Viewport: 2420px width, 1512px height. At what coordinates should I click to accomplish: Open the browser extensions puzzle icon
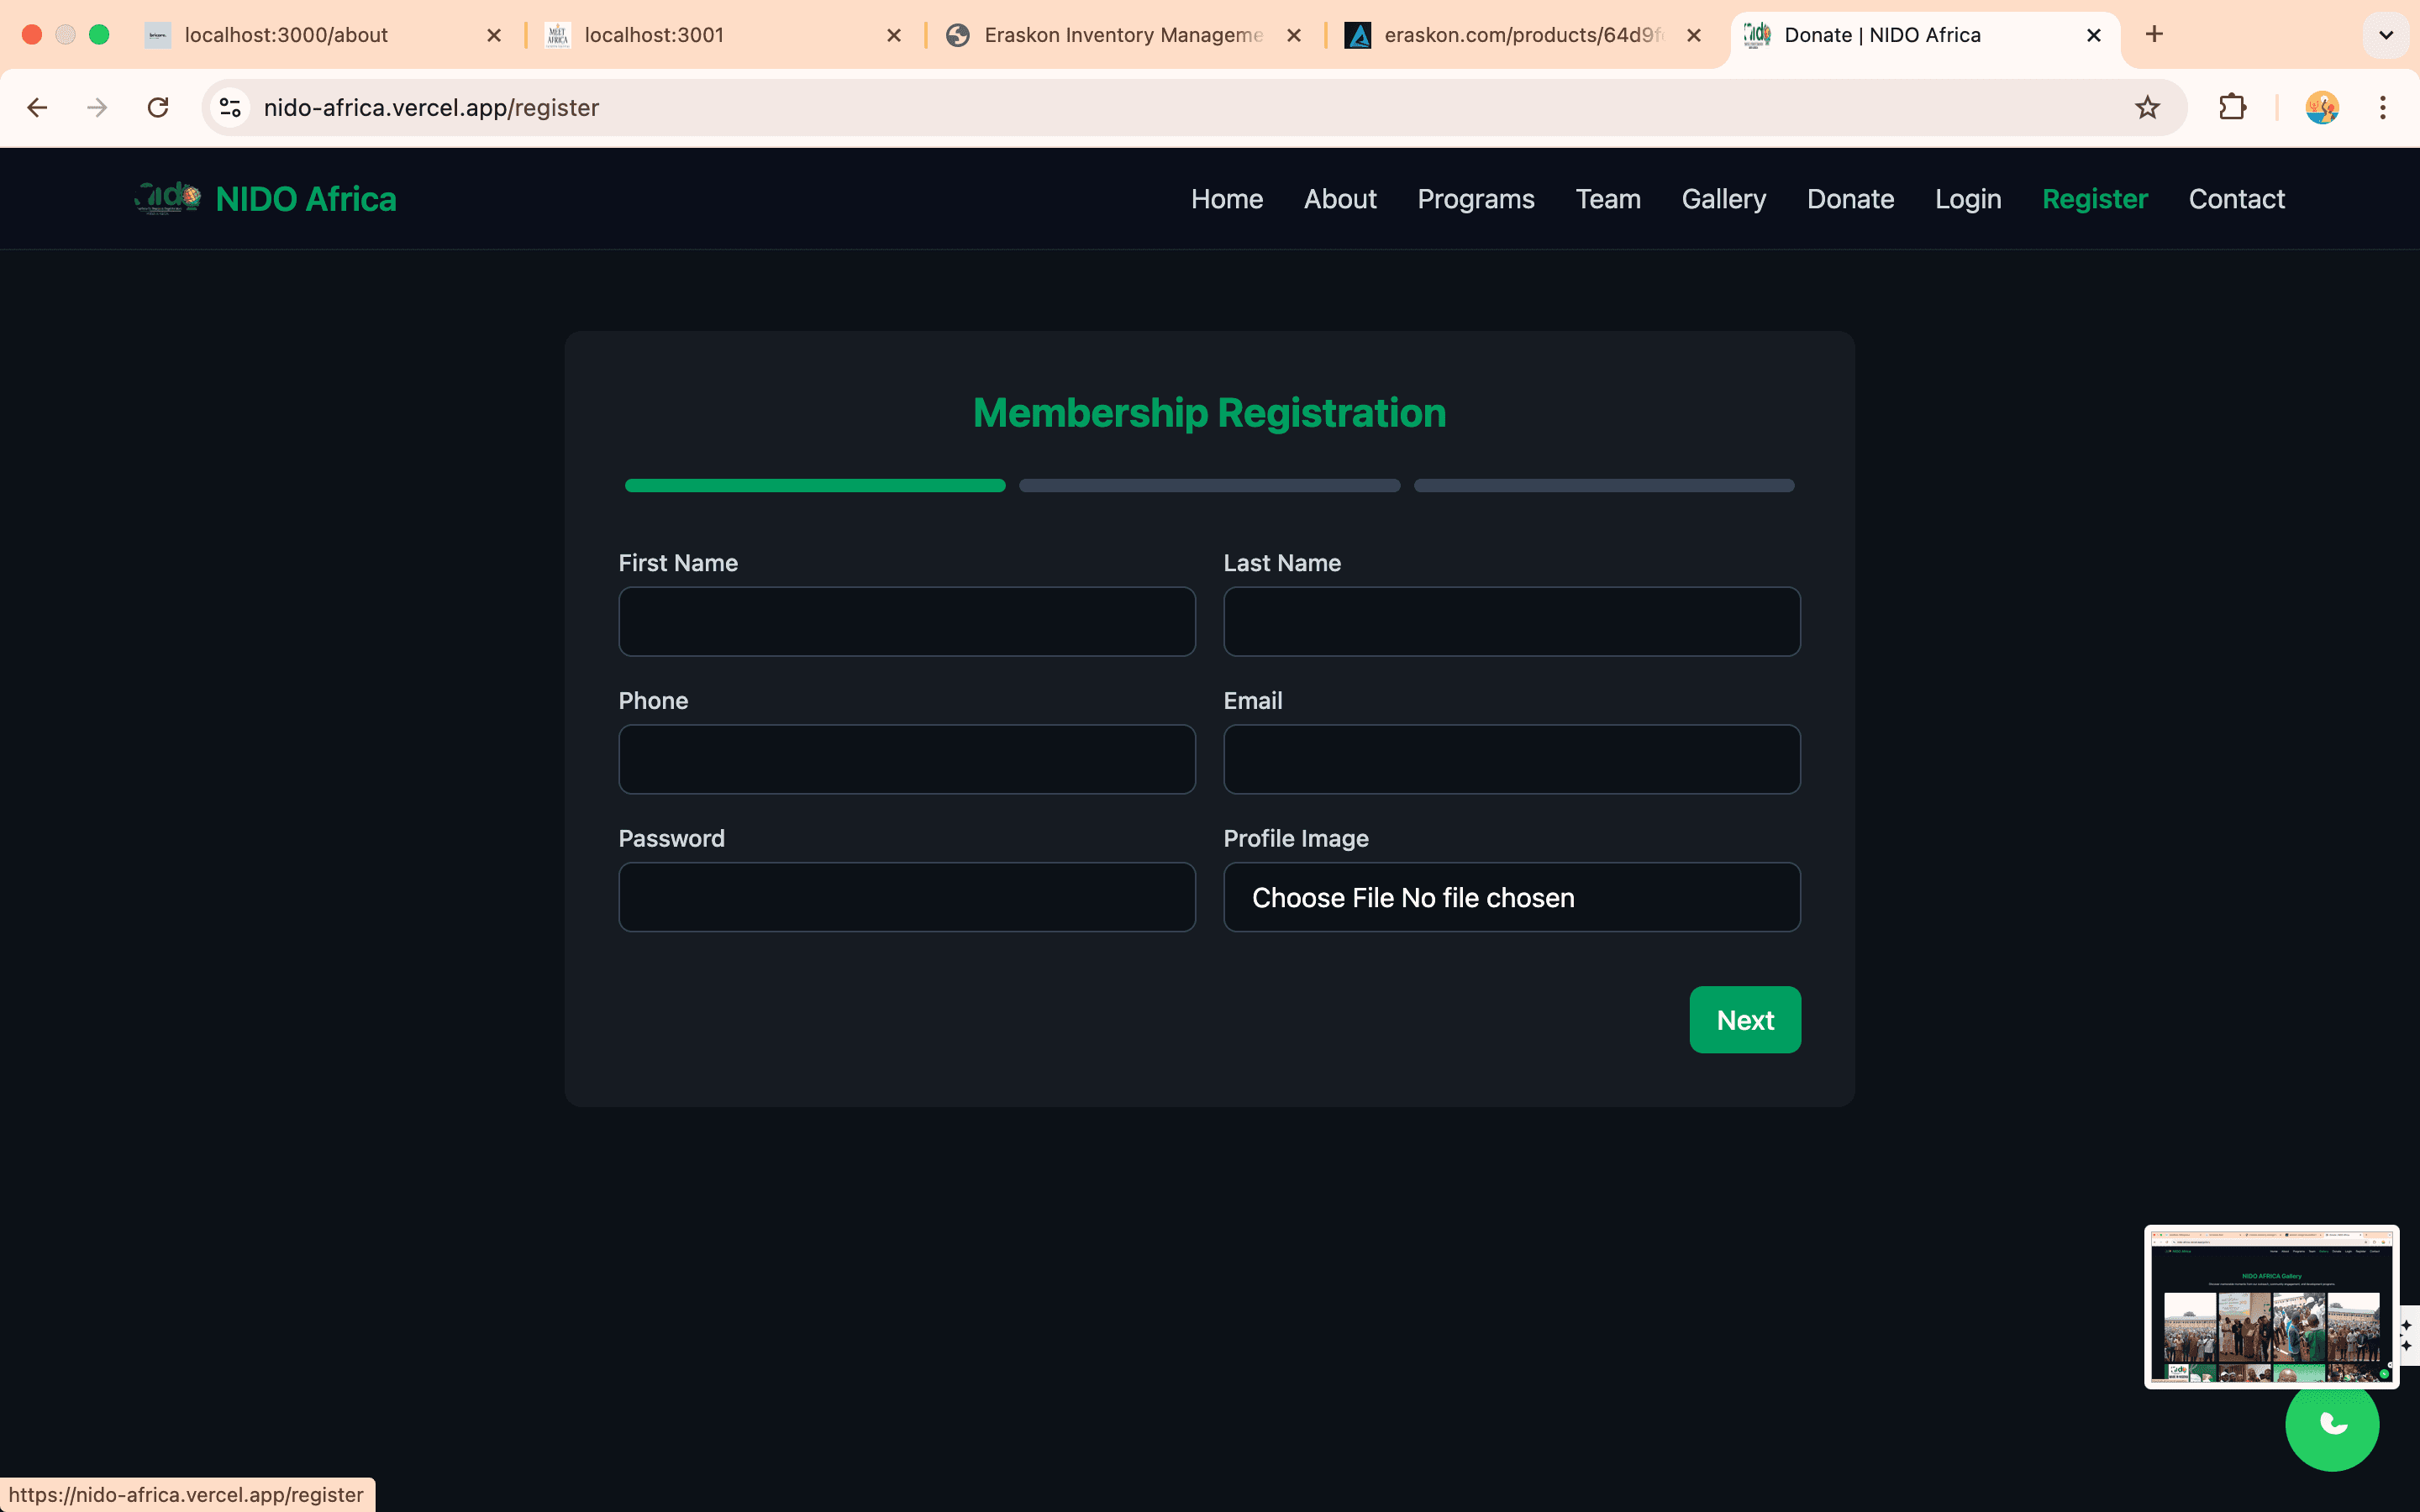pos(2232,107)
